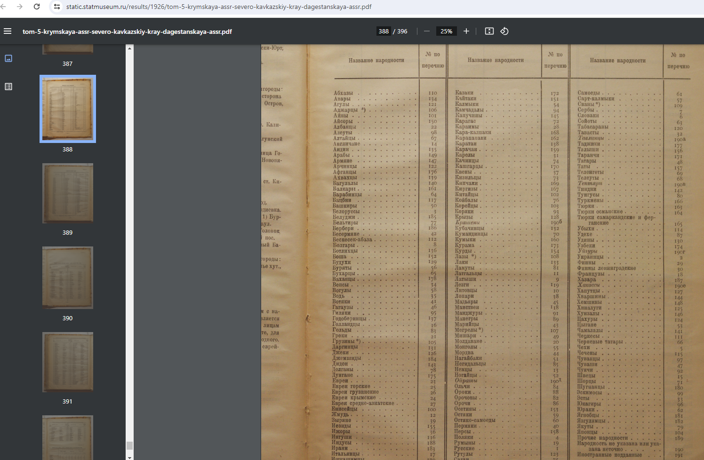Switch to thumbnails view in sidebar
The width and height of the screenshot is (704, 460).
click(8, 58)
